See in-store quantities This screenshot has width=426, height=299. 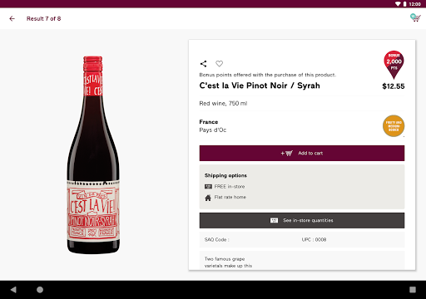(302, 220)
